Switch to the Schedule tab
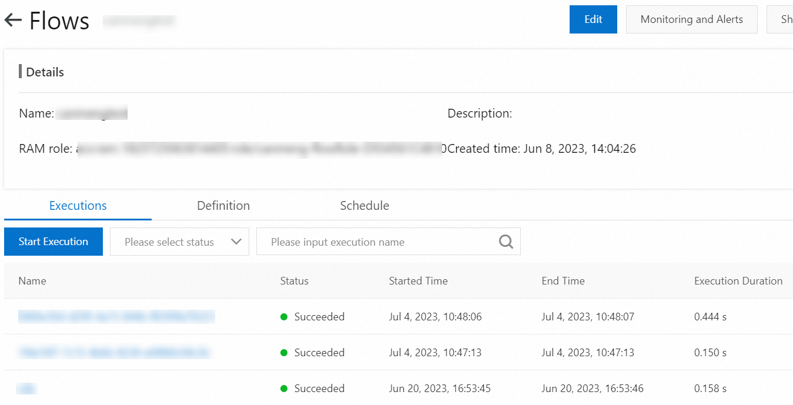 click(364, 205)
